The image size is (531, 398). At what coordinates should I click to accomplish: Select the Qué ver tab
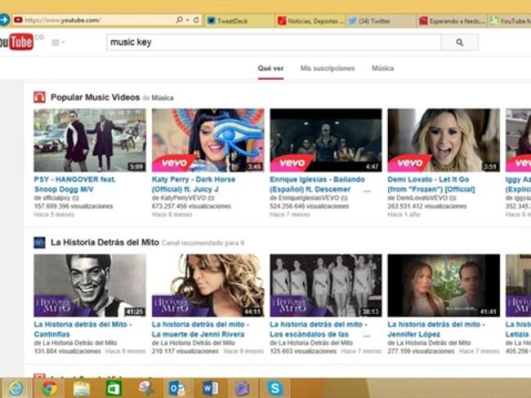270,69
